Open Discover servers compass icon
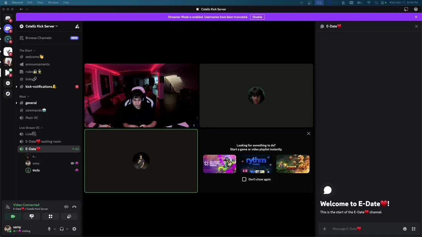 tap(8, 94)
